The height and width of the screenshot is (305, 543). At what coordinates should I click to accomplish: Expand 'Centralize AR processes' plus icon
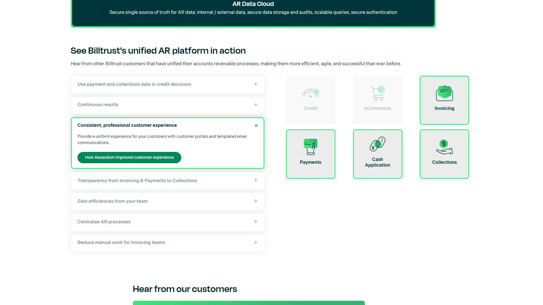[256, 222]
